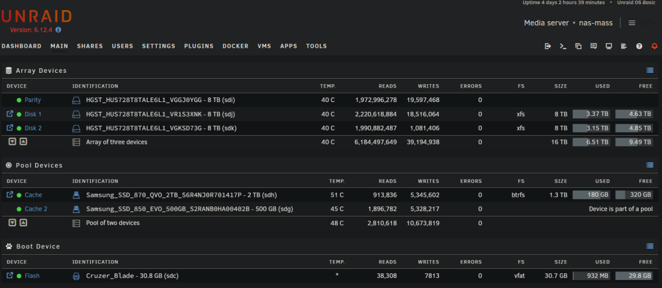Click the drive icon beside HGST VR1S3XNK

click(x=76, y=114)
